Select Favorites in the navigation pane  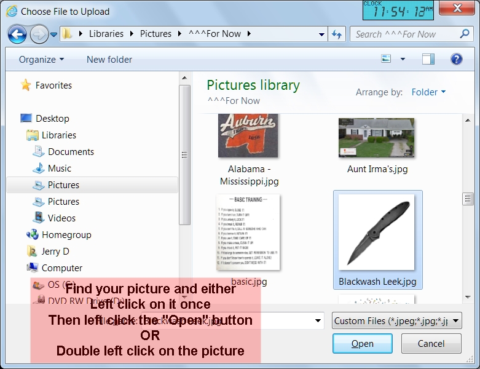[x=53, y=85]
